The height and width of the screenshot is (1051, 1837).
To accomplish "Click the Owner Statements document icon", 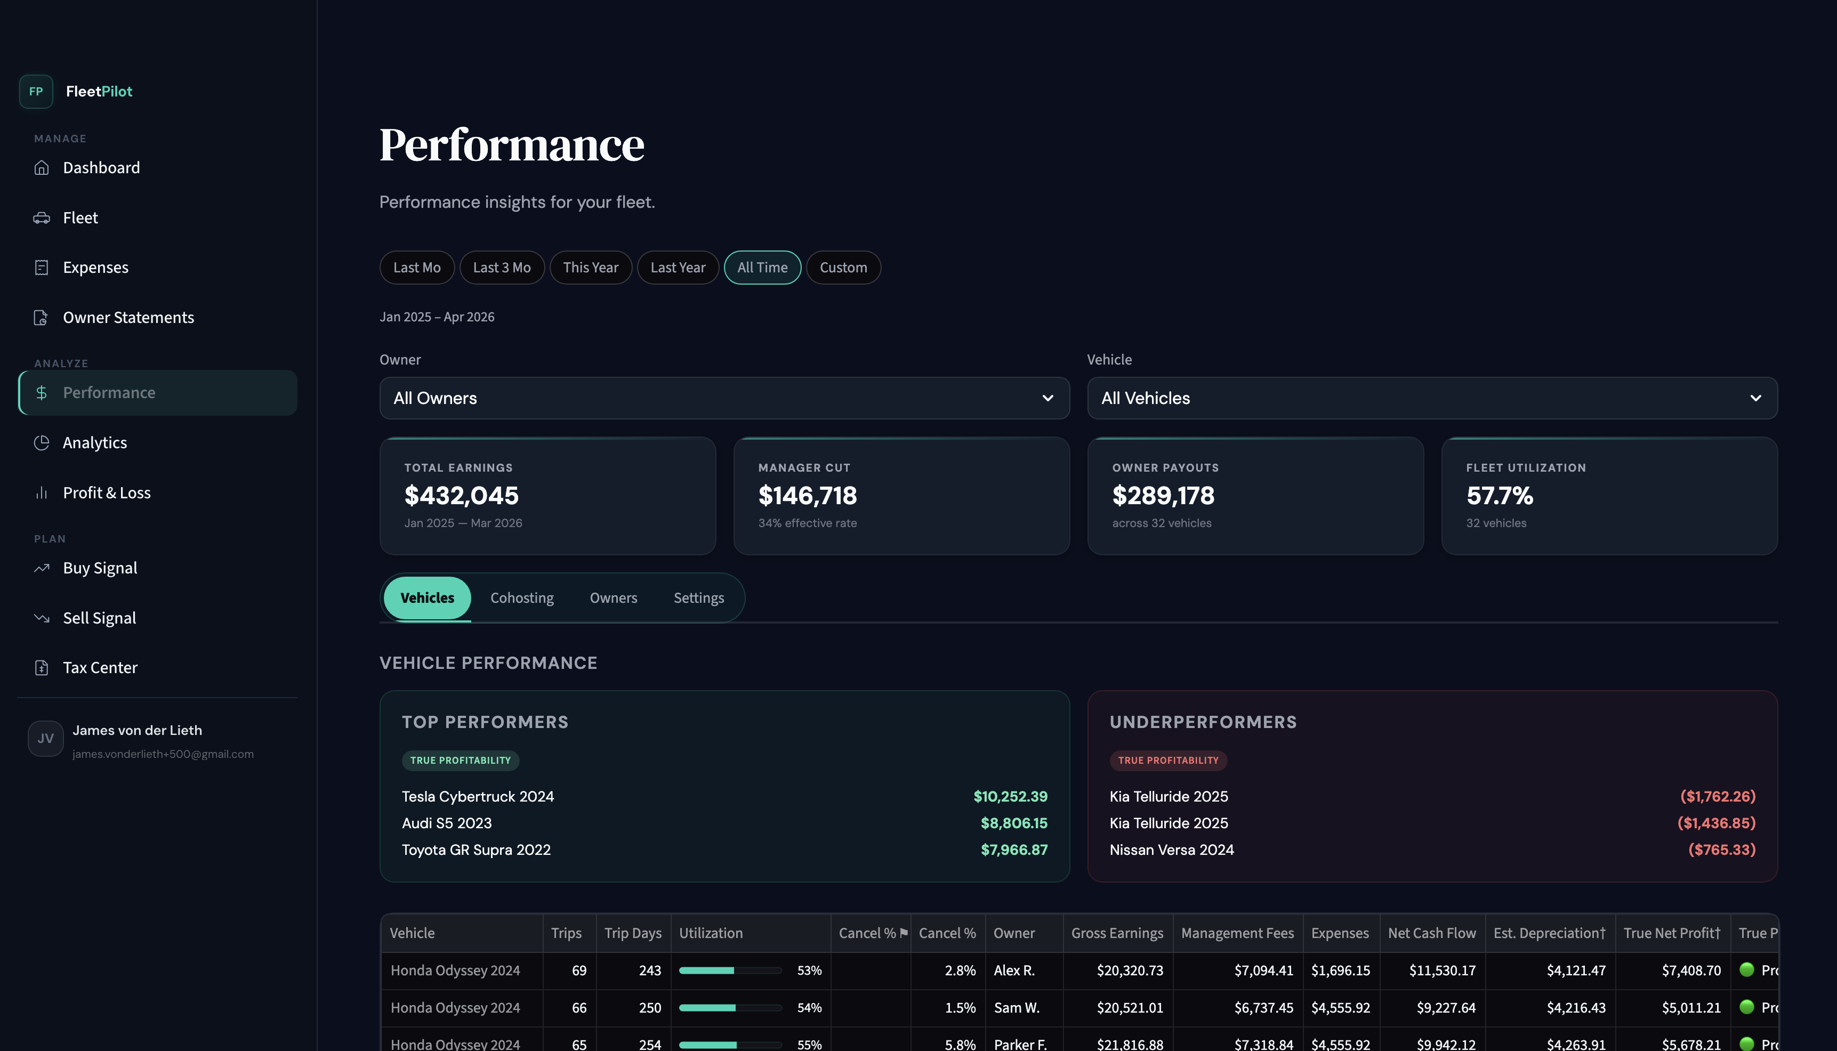I will pos(41,317).
